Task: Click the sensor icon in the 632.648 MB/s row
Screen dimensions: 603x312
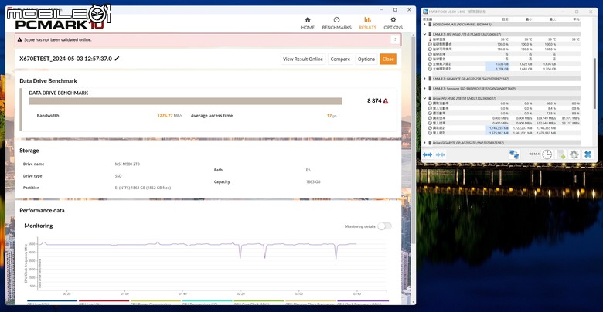Action: 430,123
